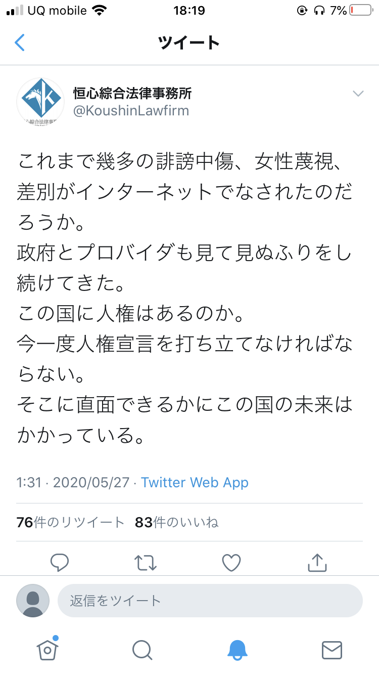View the 76件のリツイート list
The height and width of the screenshot is (675, 379).
70,522
